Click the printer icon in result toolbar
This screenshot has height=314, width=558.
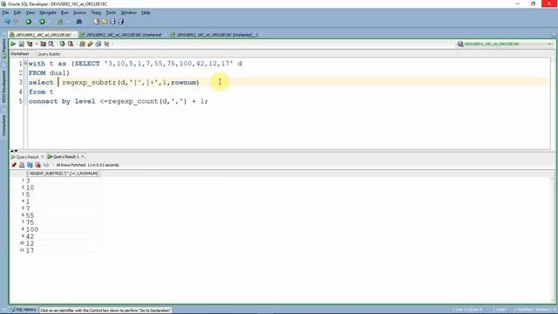point(22,165)
